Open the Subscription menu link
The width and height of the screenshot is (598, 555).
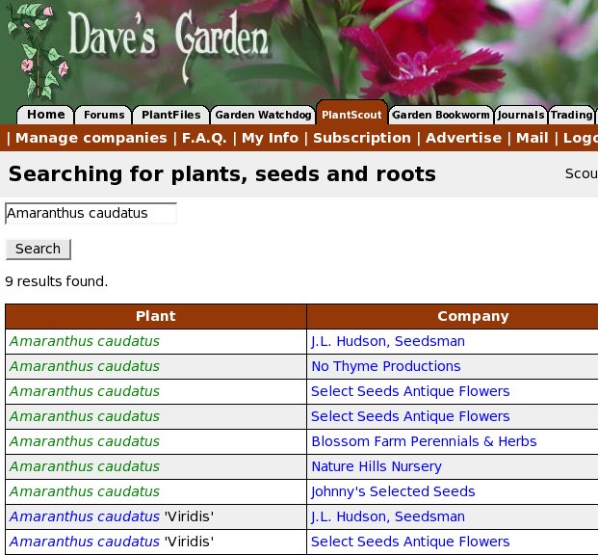(362, 138)
